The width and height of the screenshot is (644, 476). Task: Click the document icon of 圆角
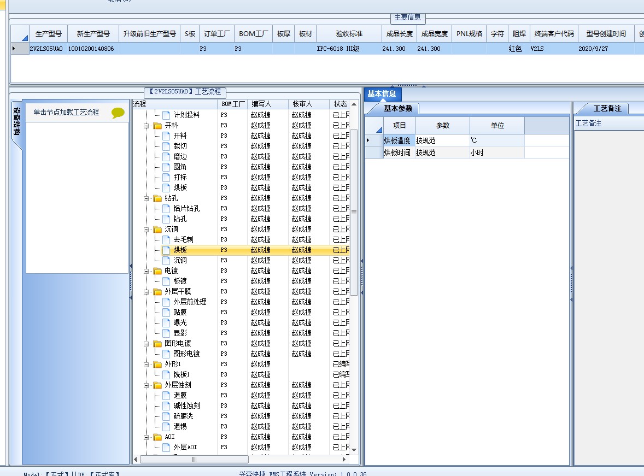[x=166, y=167]
